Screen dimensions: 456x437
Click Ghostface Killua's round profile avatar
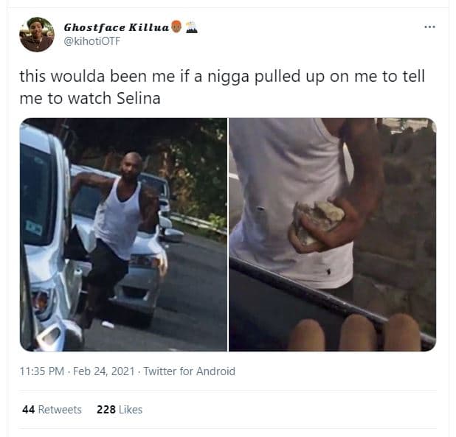tap(37, 35)
